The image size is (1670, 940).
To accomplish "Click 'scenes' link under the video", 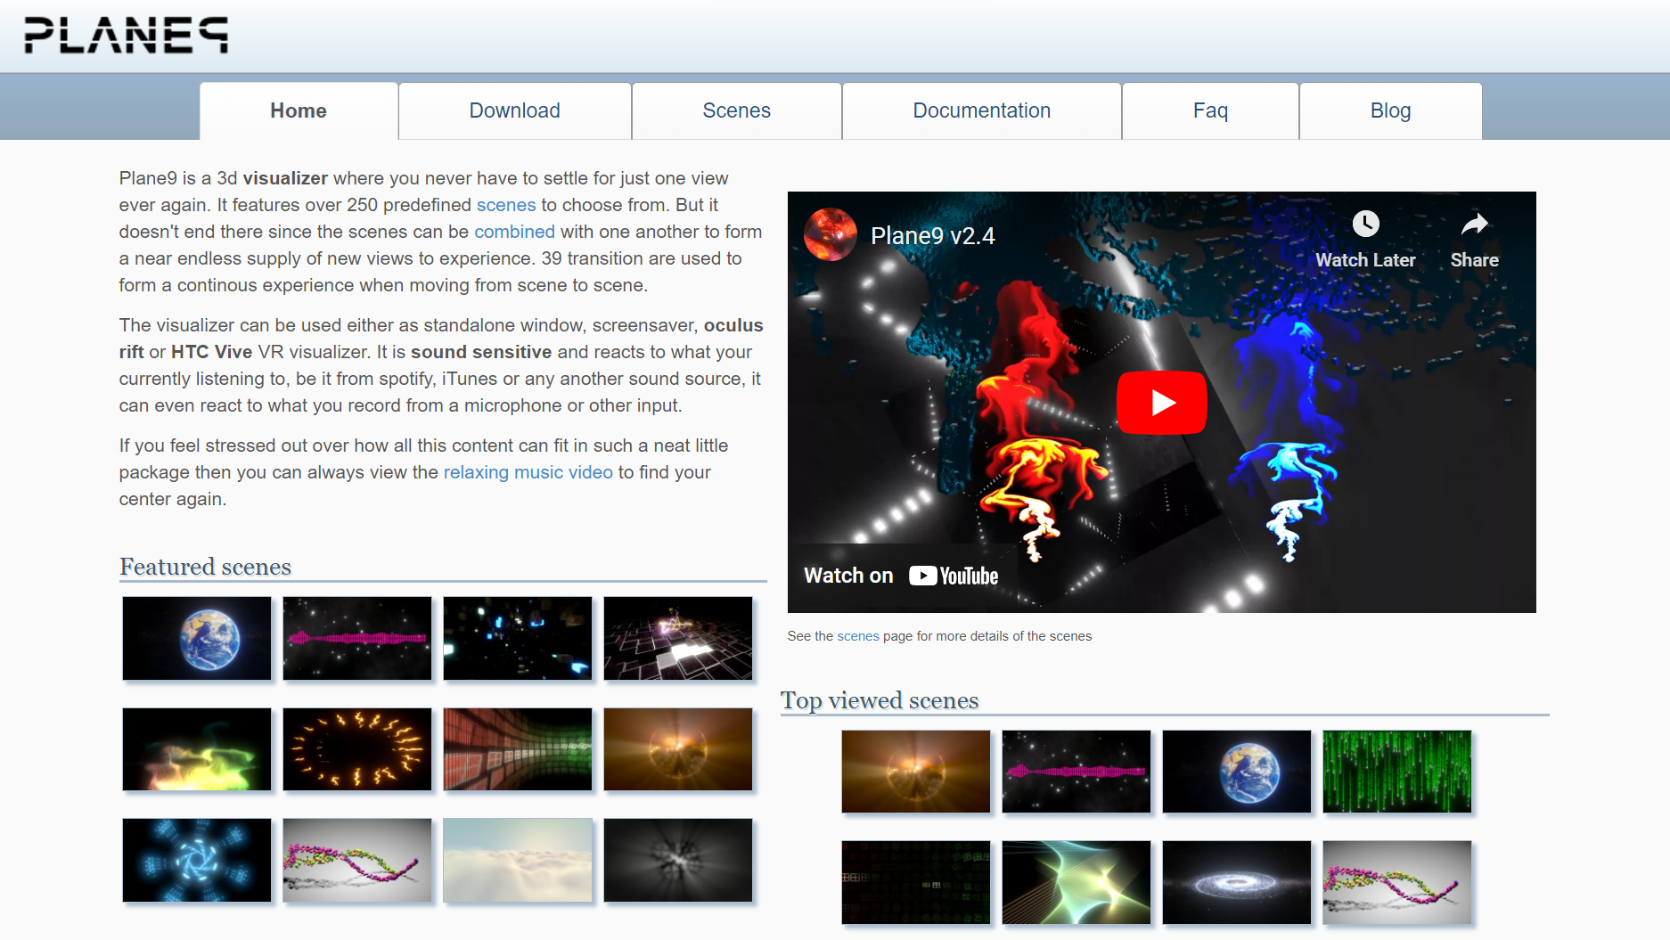I will pyautogui.click(x=858, y=636).
